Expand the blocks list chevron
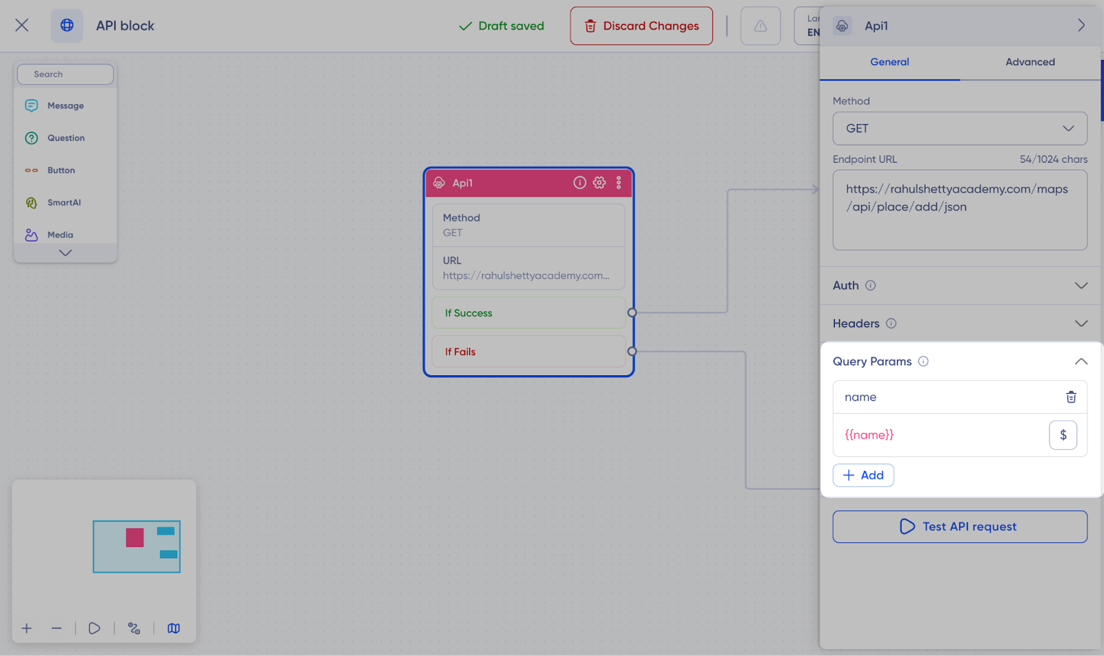Screen dimensions: 1104x656 coord(66,253)
